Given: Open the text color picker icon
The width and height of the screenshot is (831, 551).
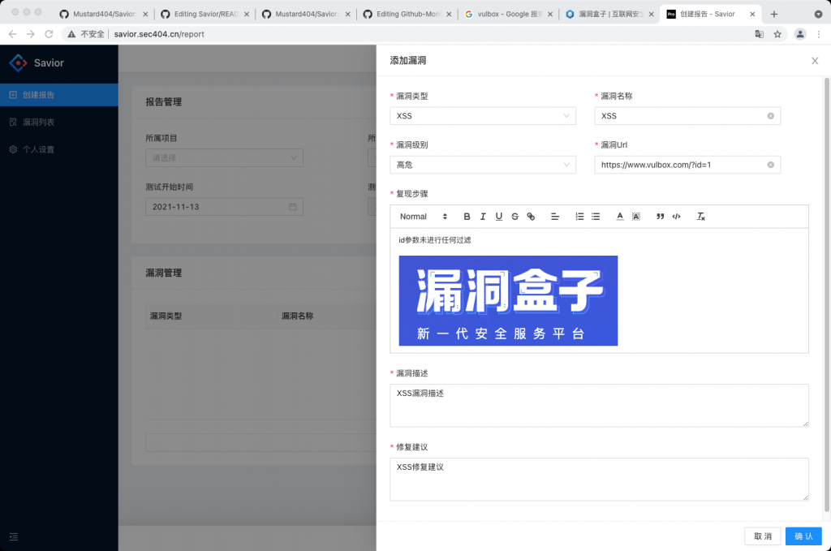Looking at the screenshot, I should (x=619, y=216).
